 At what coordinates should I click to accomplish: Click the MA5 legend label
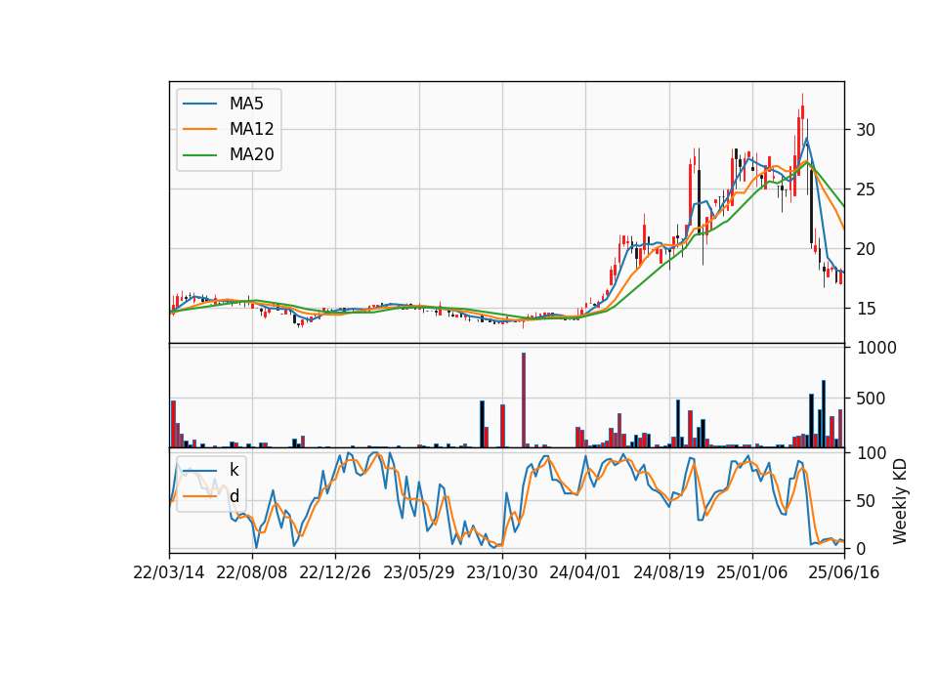coord(246,104)
